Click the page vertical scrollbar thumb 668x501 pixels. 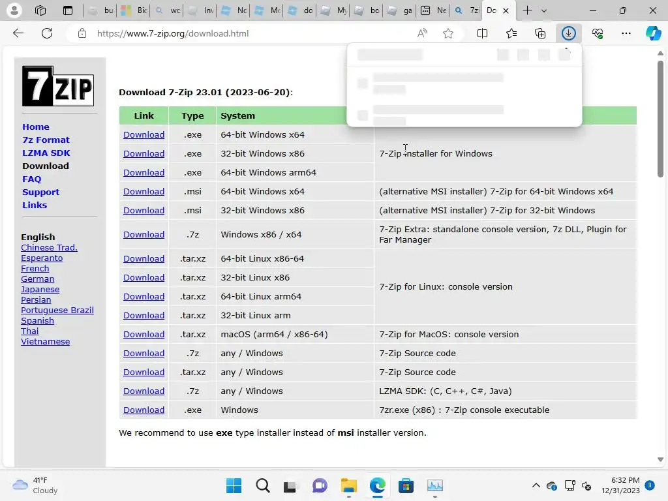tap(660, 119)
